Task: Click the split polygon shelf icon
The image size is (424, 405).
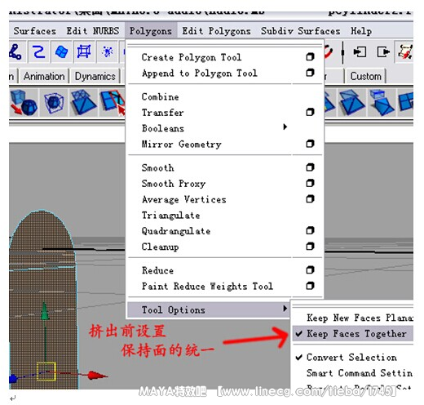Action: click(x=113, y=103)
